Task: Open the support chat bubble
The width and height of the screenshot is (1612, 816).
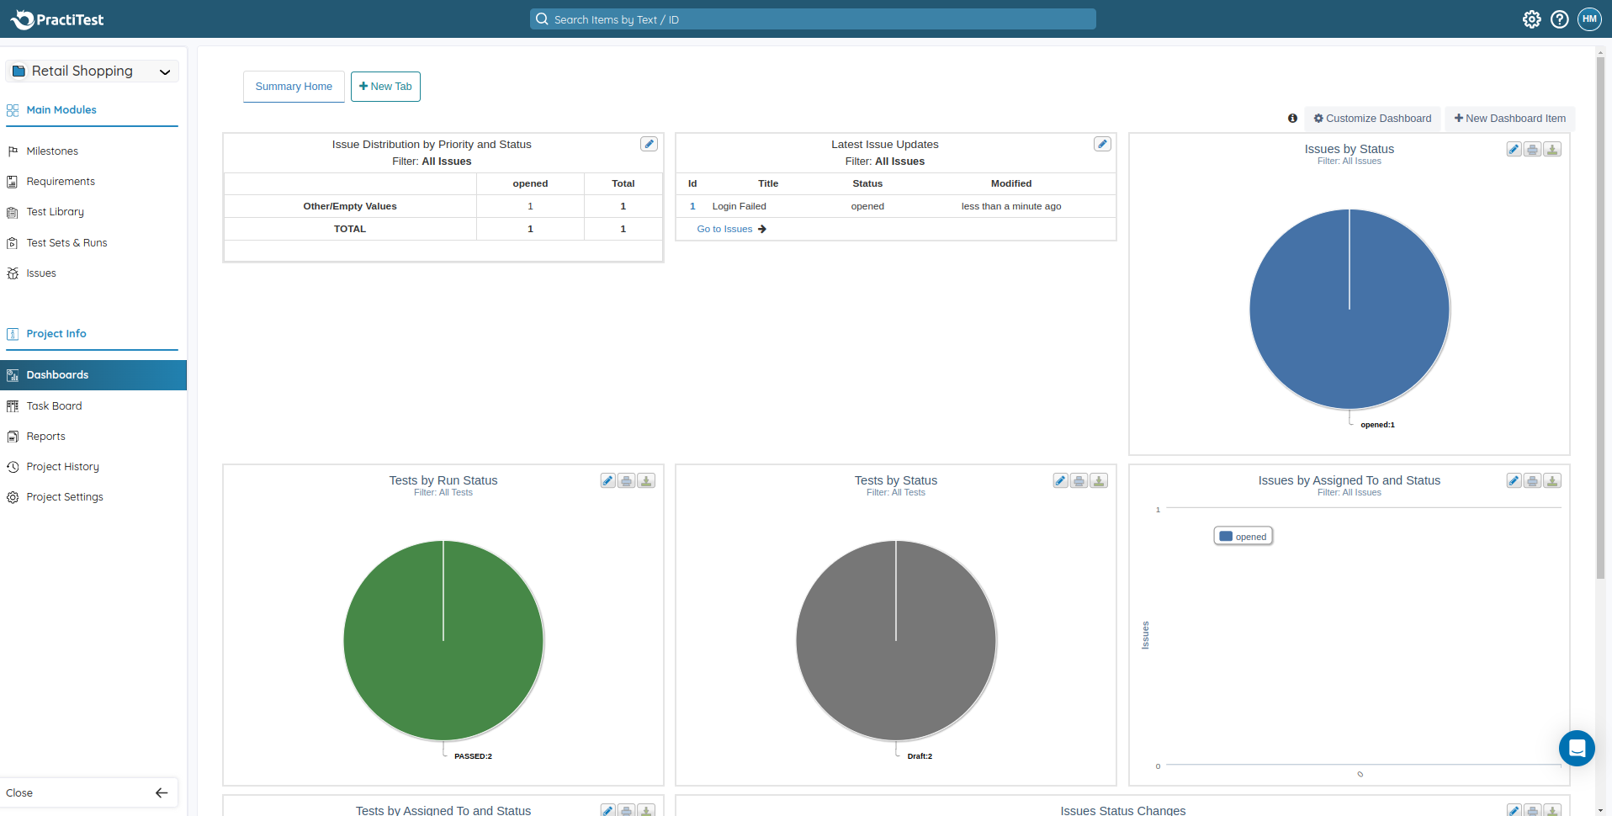Action: coord(1576,748)
